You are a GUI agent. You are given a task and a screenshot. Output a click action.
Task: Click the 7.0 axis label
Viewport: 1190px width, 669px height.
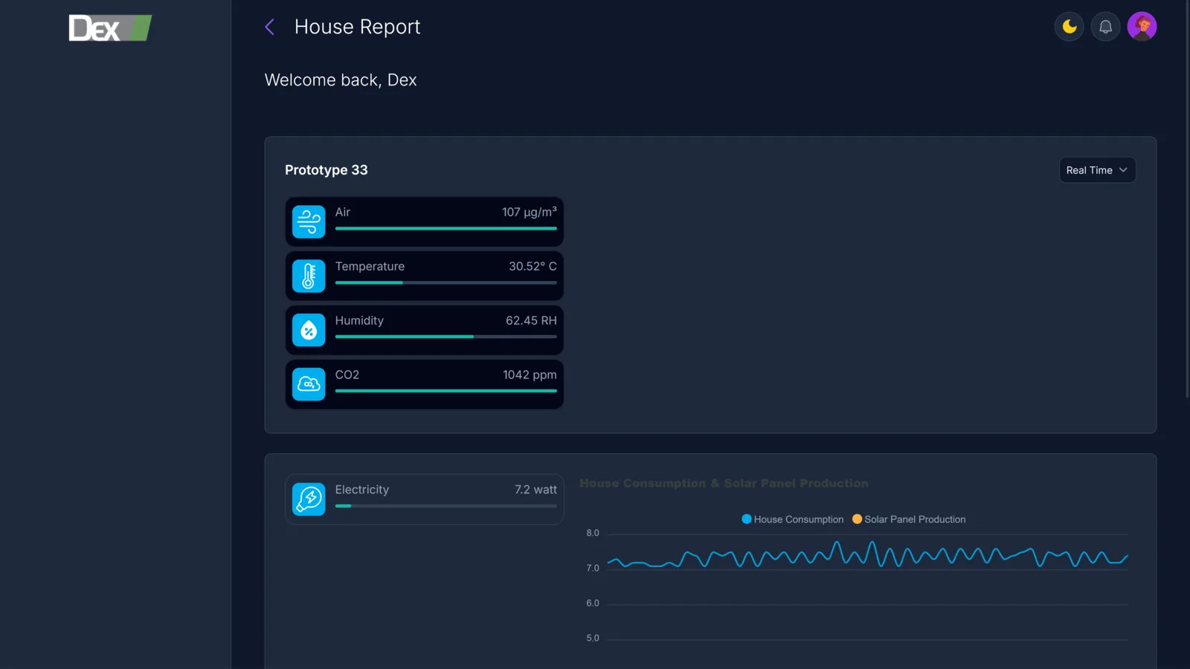(x=593, y=568)
